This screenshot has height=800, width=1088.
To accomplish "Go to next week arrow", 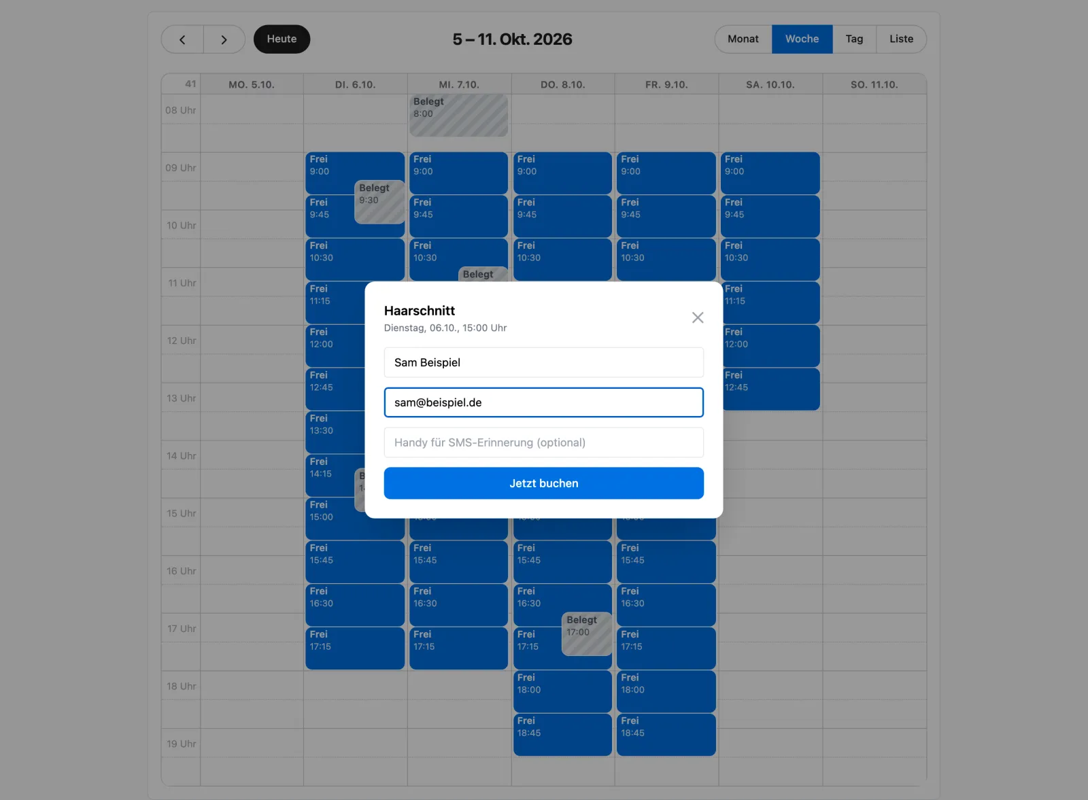I will 224,39.
